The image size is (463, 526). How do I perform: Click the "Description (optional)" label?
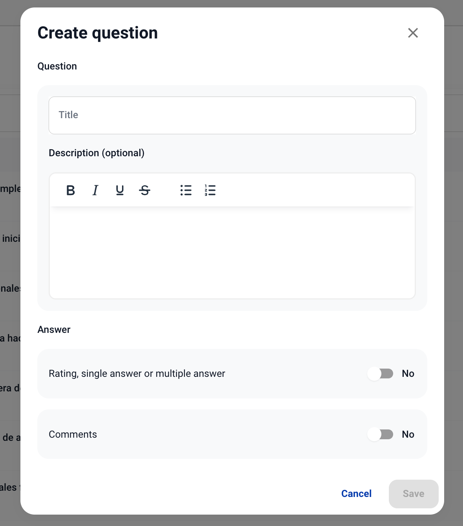[x=97, y=153]
